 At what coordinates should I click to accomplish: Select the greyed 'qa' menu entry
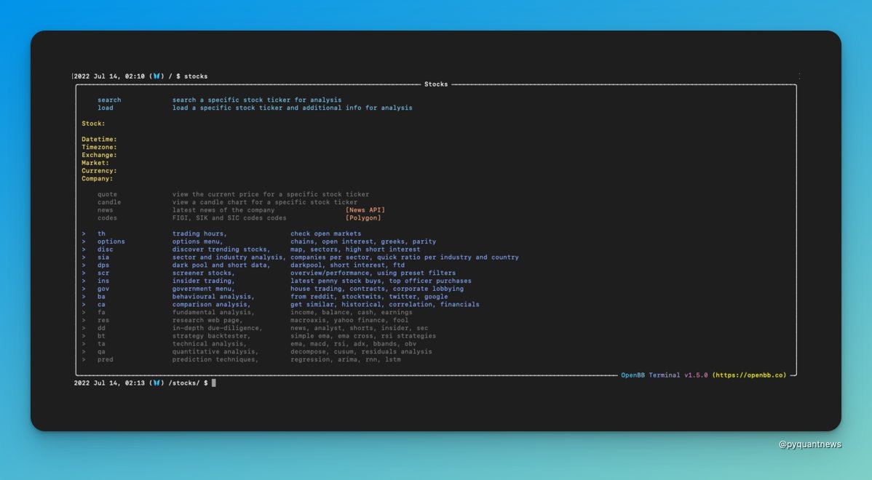(x=101, y=352)
